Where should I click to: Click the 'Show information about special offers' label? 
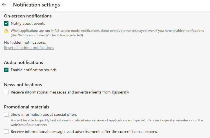tap(44, 114)
